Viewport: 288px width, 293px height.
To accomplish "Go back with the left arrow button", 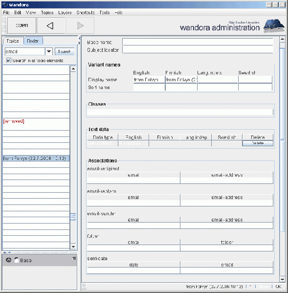I will coord(51,25).
